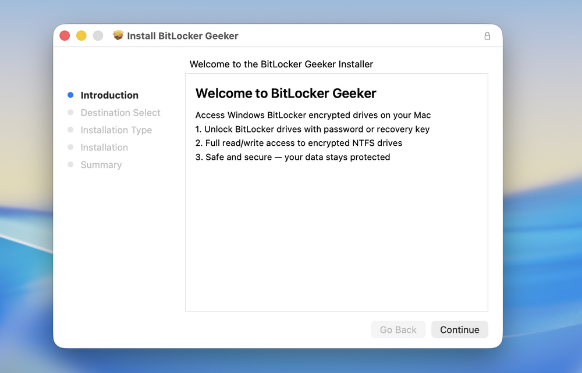582x373 pixels.
Task: Click the Welcome to BitLocker Geeker heading
Action: coord(286,93)
